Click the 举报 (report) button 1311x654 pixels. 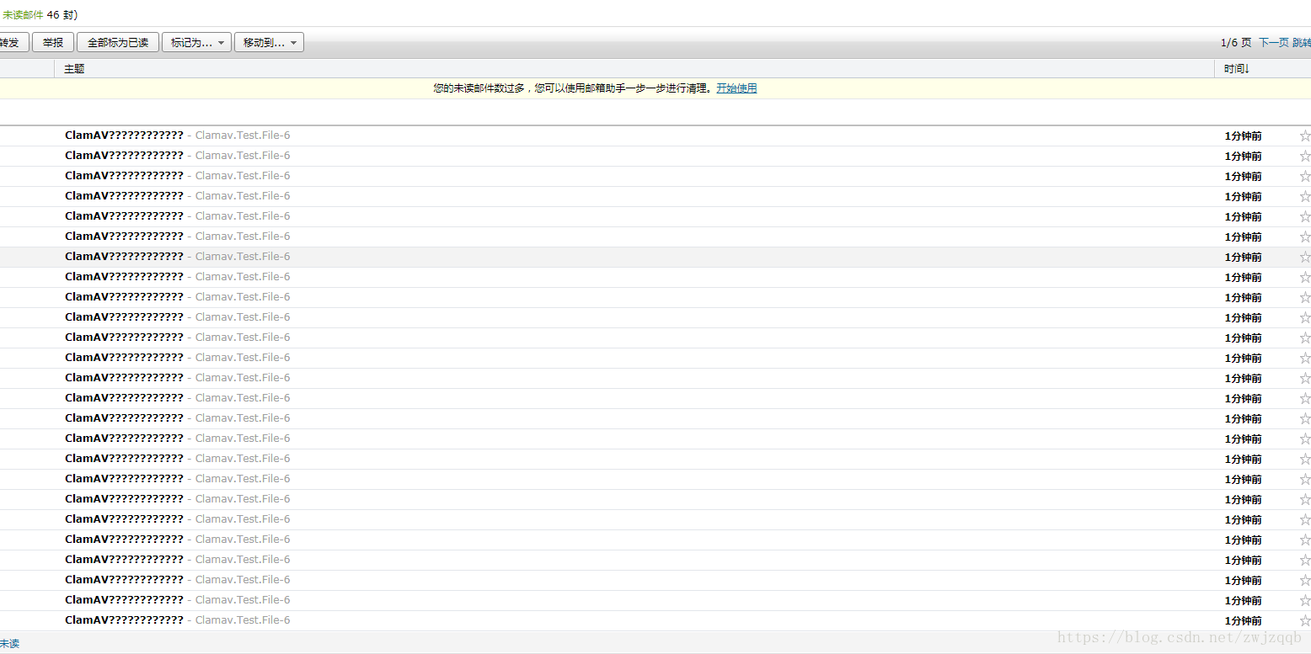click(53, 42)
